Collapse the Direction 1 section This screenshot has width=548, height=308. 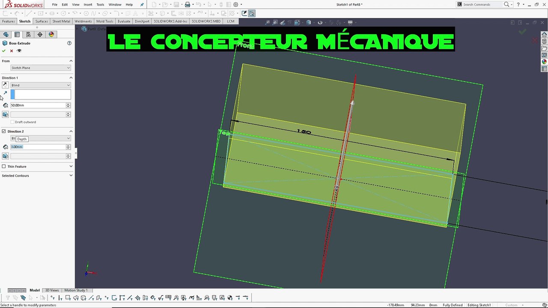point(71,78)
